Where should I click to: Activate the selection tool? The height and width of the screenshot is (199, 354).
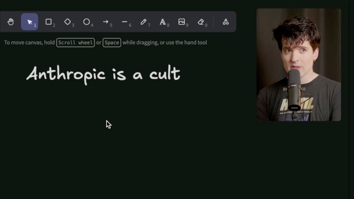[30, 22]
